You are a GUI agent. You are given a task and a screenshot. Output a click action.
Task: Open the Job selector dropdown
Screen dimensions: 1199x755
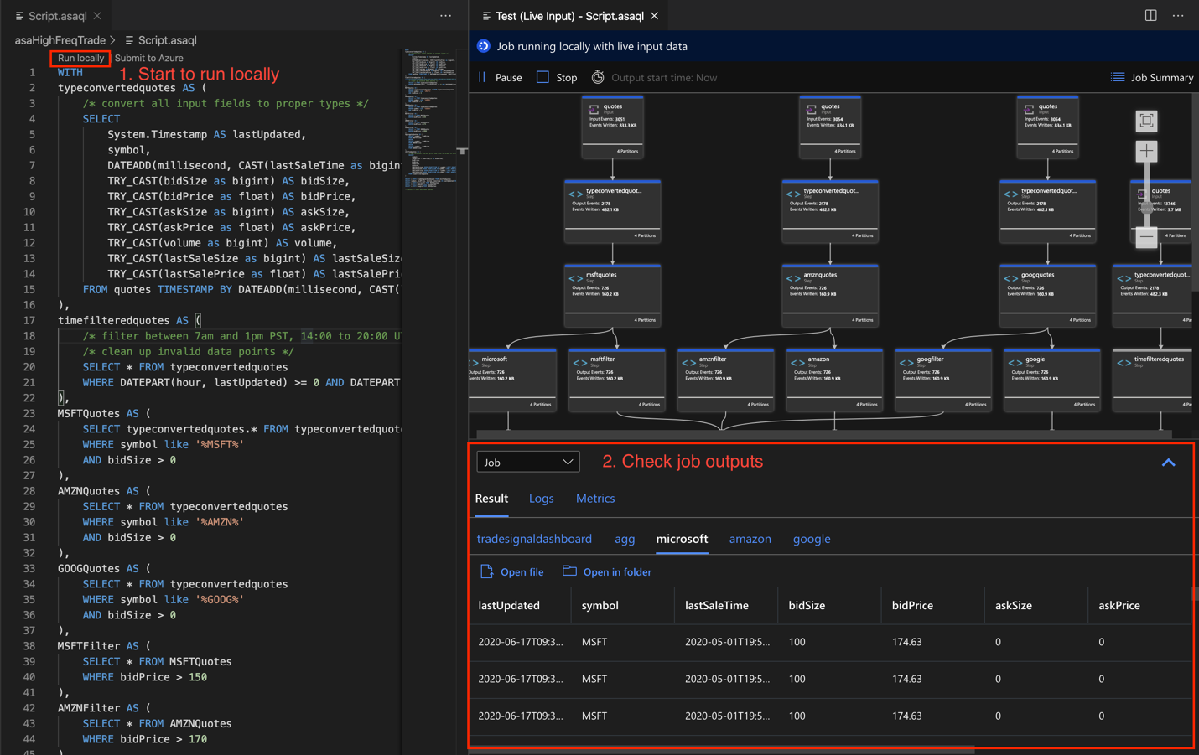pos(528,462)
